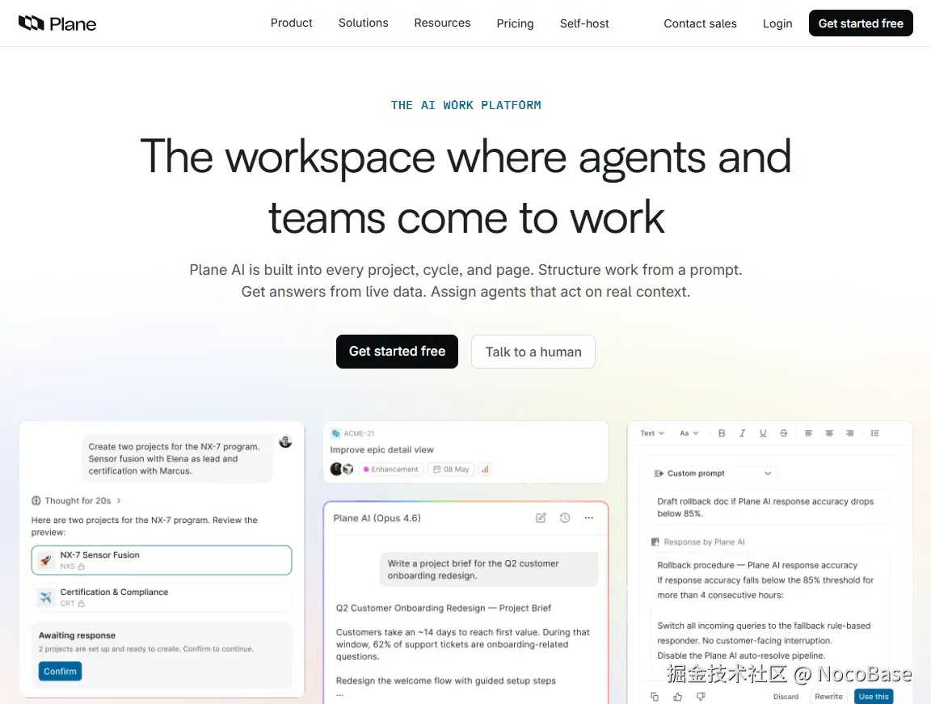Click the Use this button
Screen dimensions: 931x704
(x=874, y=696)
